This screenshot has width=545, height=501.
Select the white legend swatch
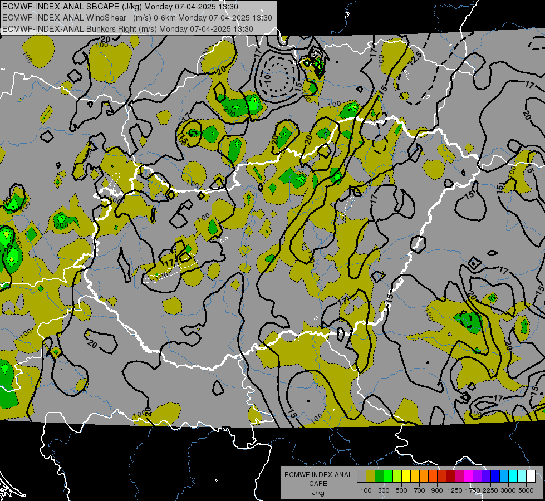pyautogui.click(x=531, y=477)
